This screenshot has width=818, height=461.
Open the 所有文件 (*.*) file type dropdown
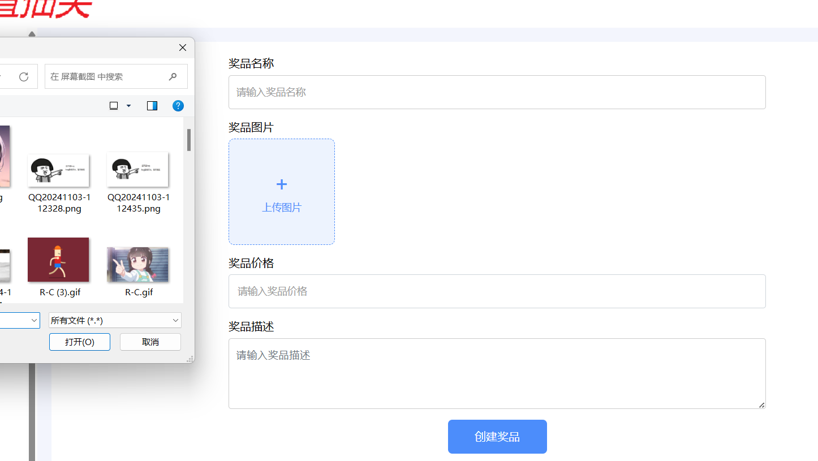click(x=115, y=320)
